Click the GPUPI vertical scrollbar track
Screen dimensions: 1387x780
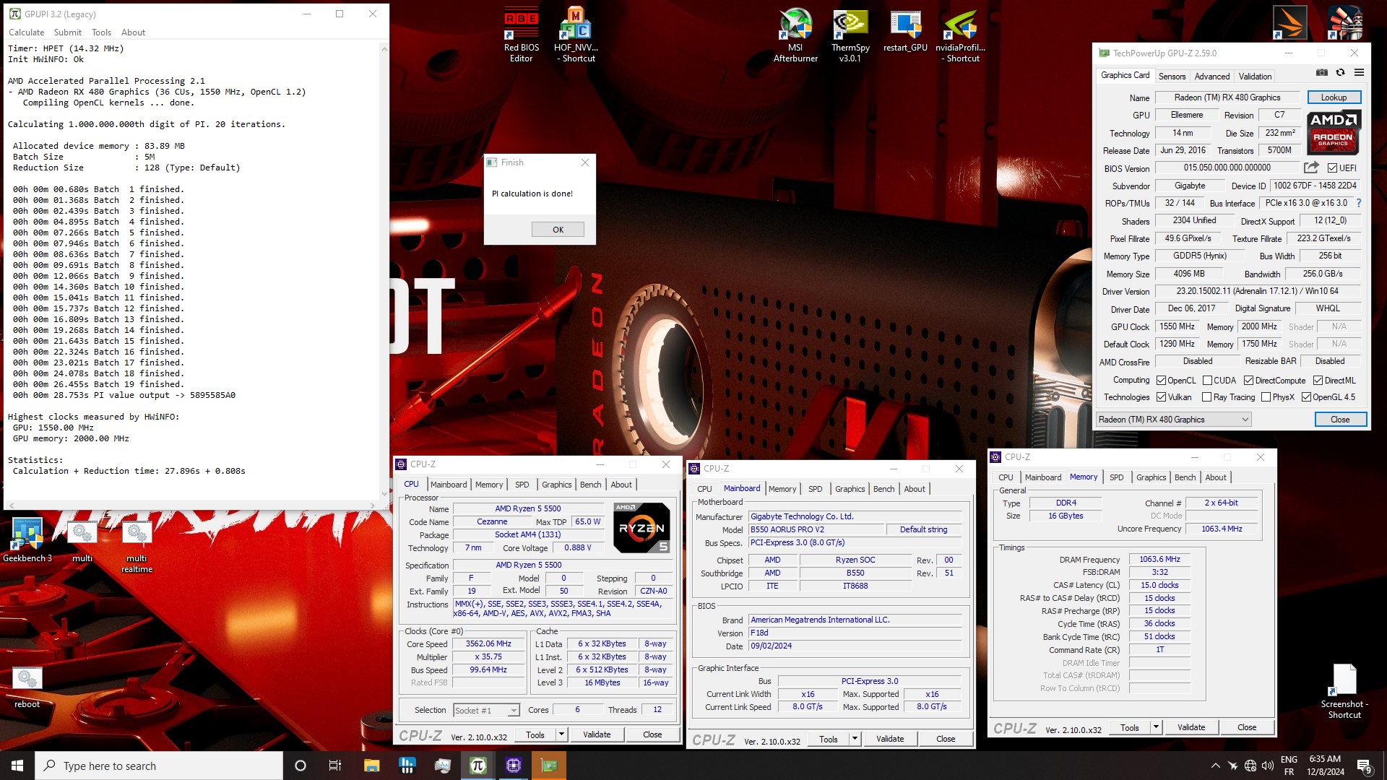point(384,271)
